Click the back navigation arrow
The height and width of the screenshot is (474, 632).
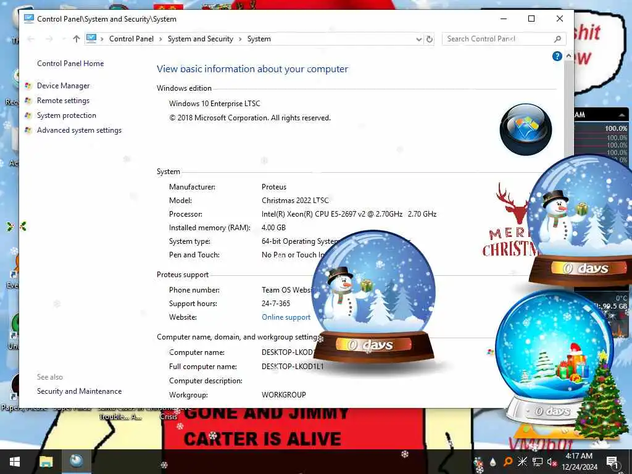[31, 39]
